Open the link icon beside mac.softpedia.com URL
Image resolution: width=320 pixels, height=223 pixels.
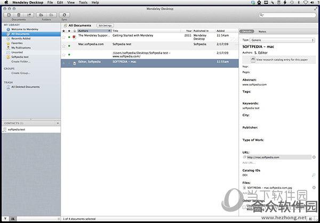pyautogui.click(x=244, y=157)
